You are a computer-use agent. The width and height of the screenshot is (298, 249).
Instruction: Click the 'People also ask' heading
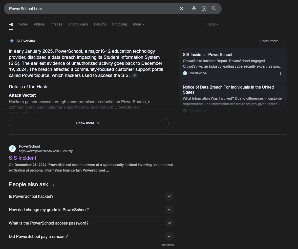point(28,184)
